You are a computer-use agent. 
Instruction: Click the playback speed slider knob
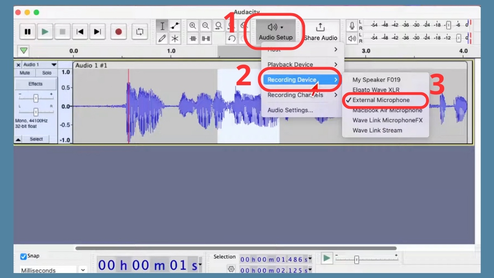(x=357, y=260)
